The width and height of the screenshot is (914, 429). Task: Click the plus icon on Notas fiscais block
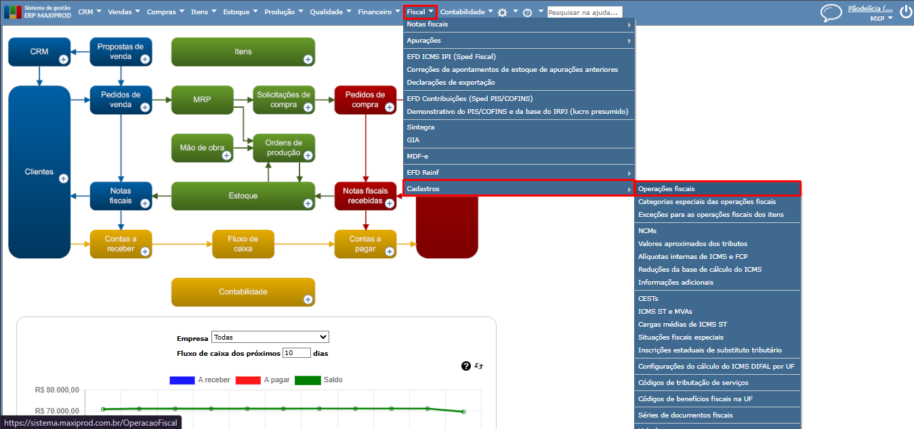pyautogui.click(x=144, y=203)
